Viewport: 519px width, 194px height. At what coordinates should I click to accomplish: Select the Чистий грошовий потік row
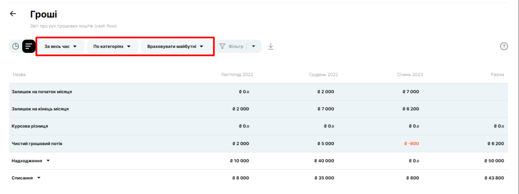[x=258, y=143]
